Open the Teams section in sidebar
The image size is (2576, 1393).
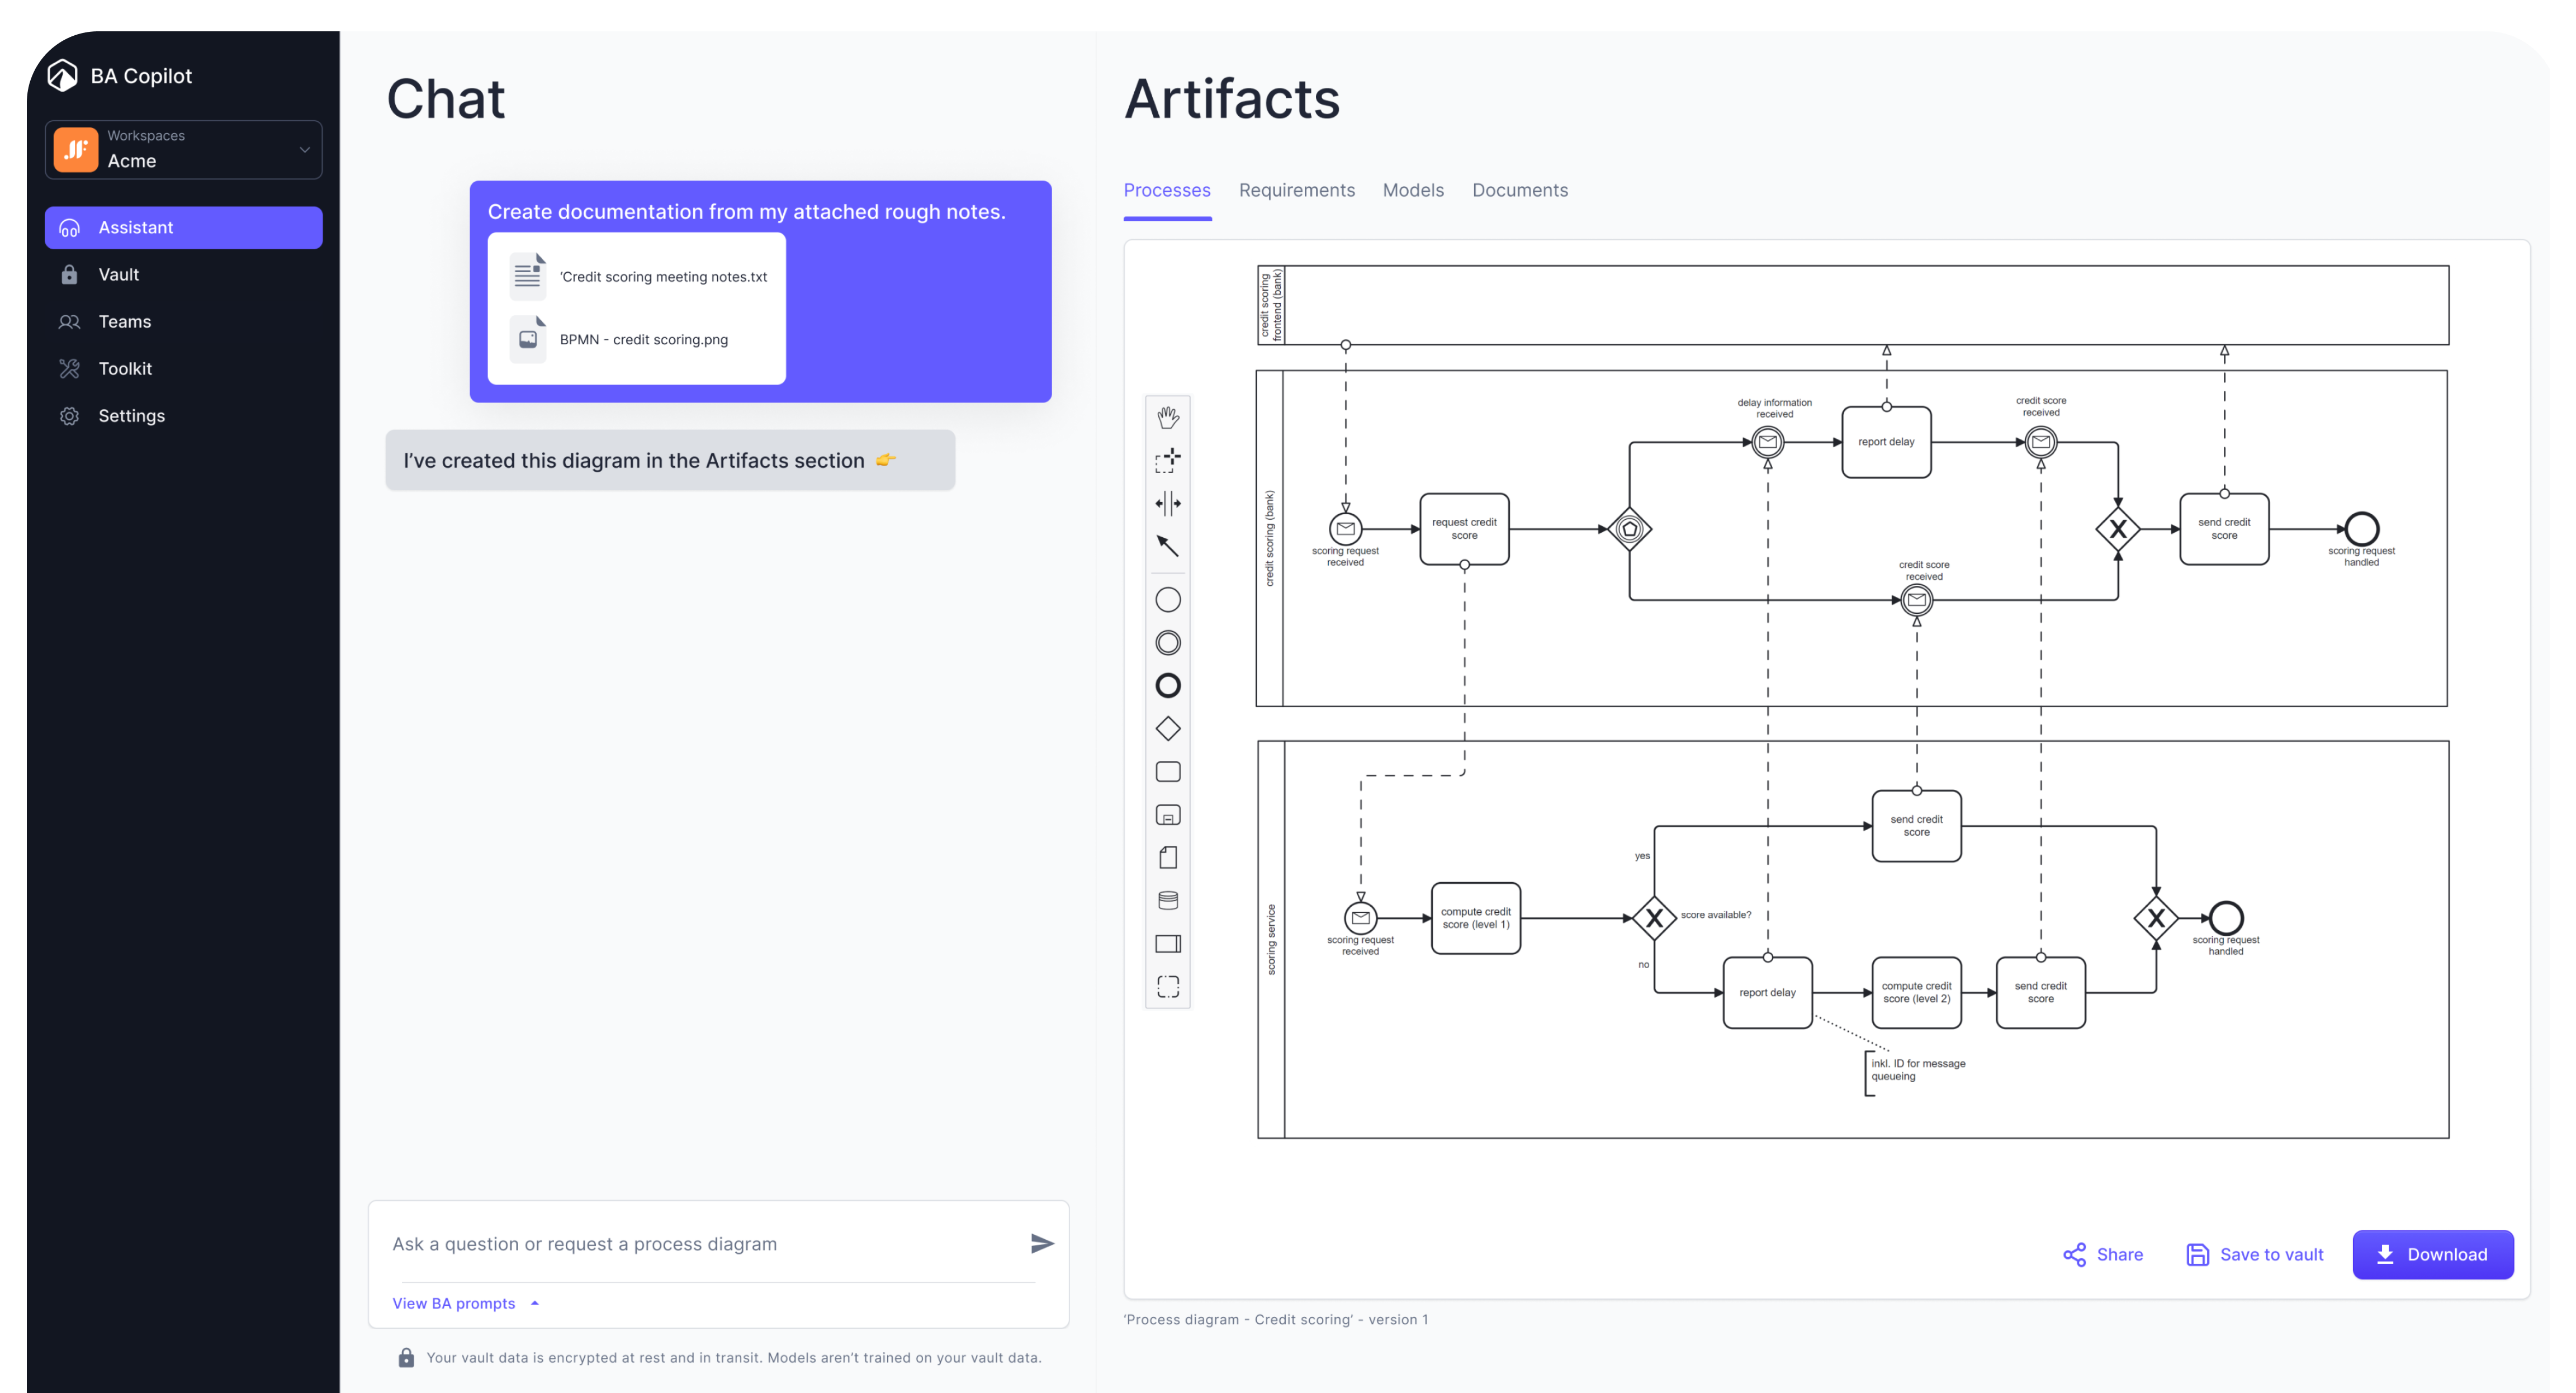[x=124, y=321]
